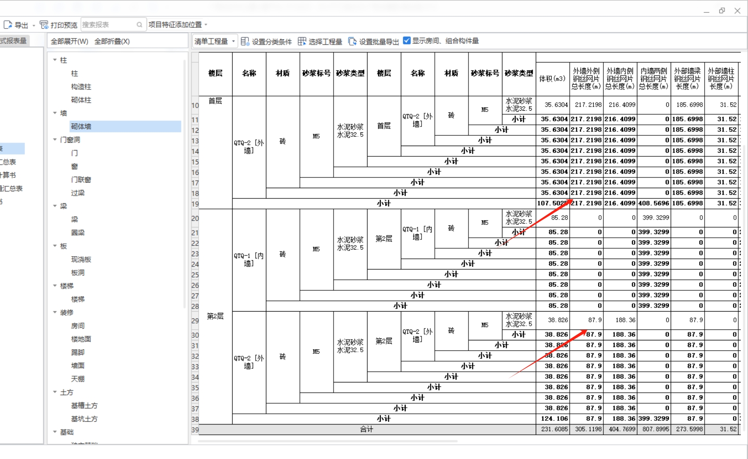Viewport: 748px width, 459px height.
Task: Minimize the window
Action: point(706,11)
